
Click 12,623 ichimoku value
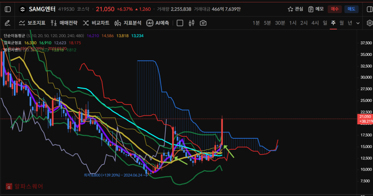click(x=60, y=43)
